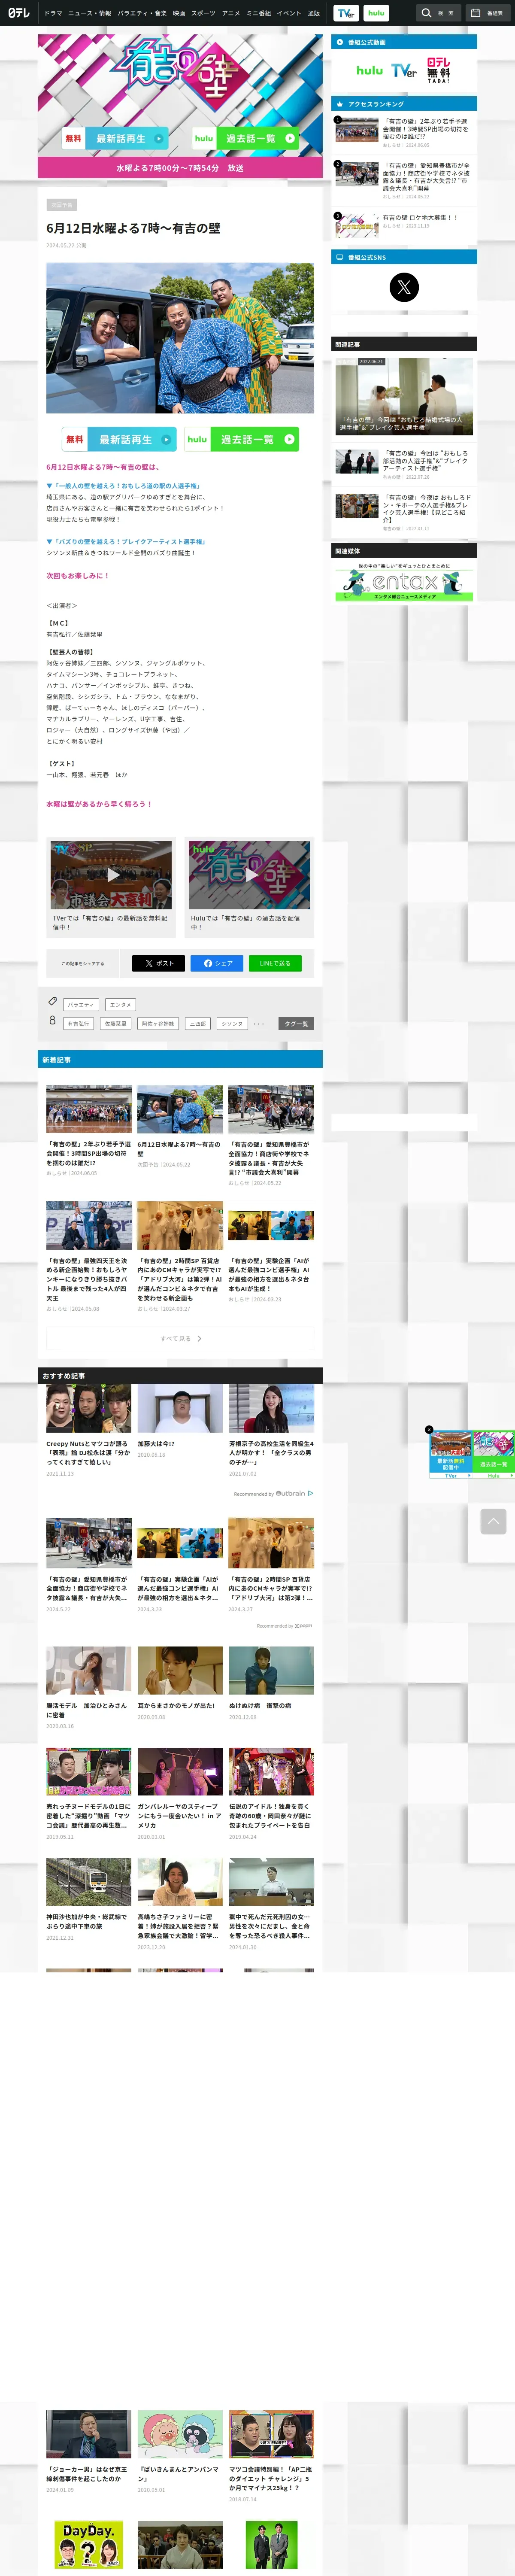Screen dimensions: 515x2576
Task: Click 過去話一覧 button on the hero banner
Action: coord(246,138)
